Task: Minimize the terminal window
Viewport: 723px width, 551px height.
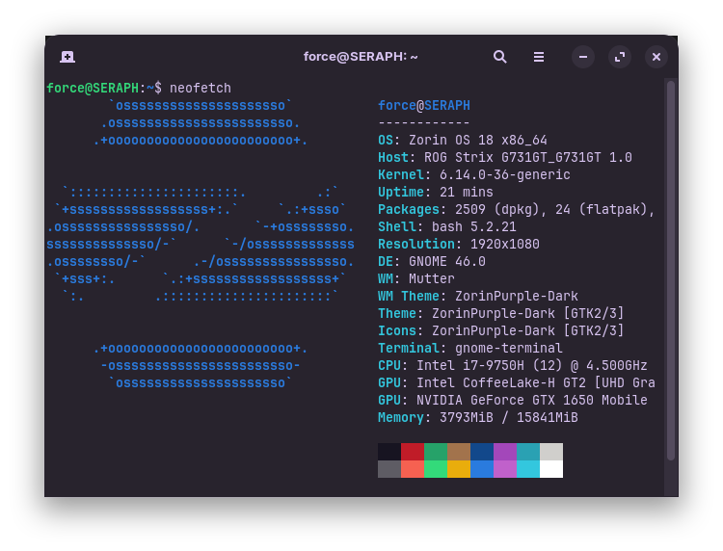Action: (583, 57)
